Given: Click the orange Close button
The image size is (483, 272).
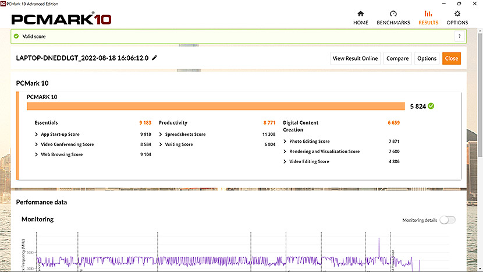Looking at the screenshot, I should (x=451, y=58).
